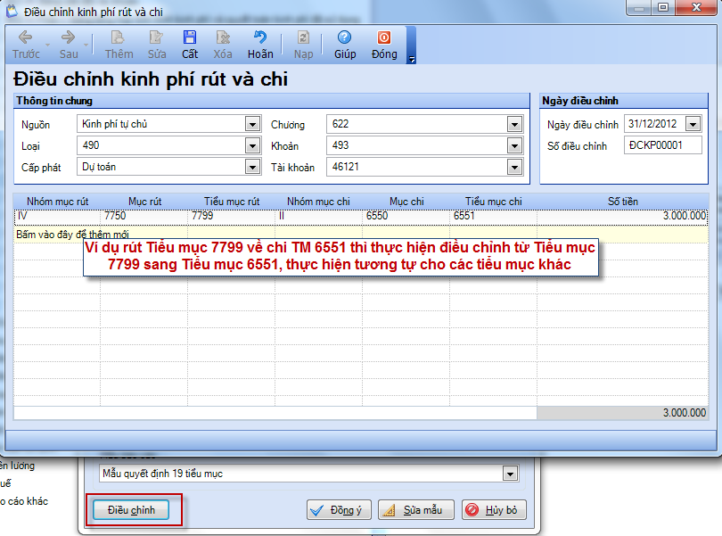Click the Nạp reload icon
The height and width of the screenshot is (536, 722).
(x=303, y=37)
